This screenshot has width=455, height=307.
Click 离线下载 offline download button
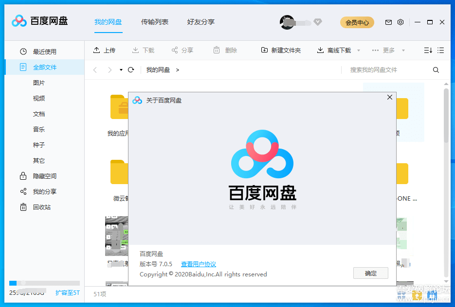coord(334,51)
